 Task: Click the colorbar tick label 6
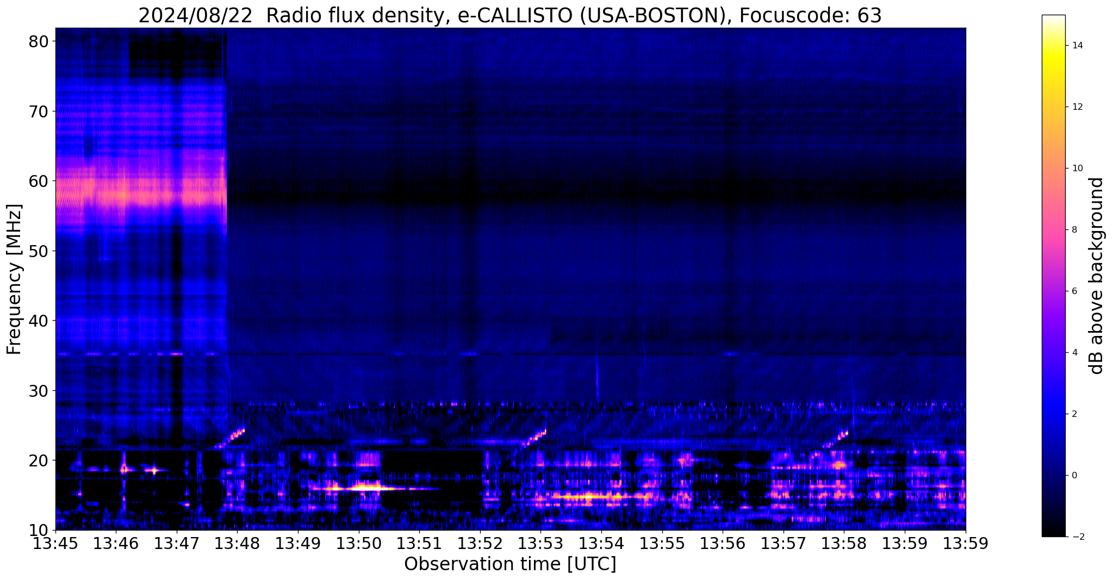point(1074,291)
